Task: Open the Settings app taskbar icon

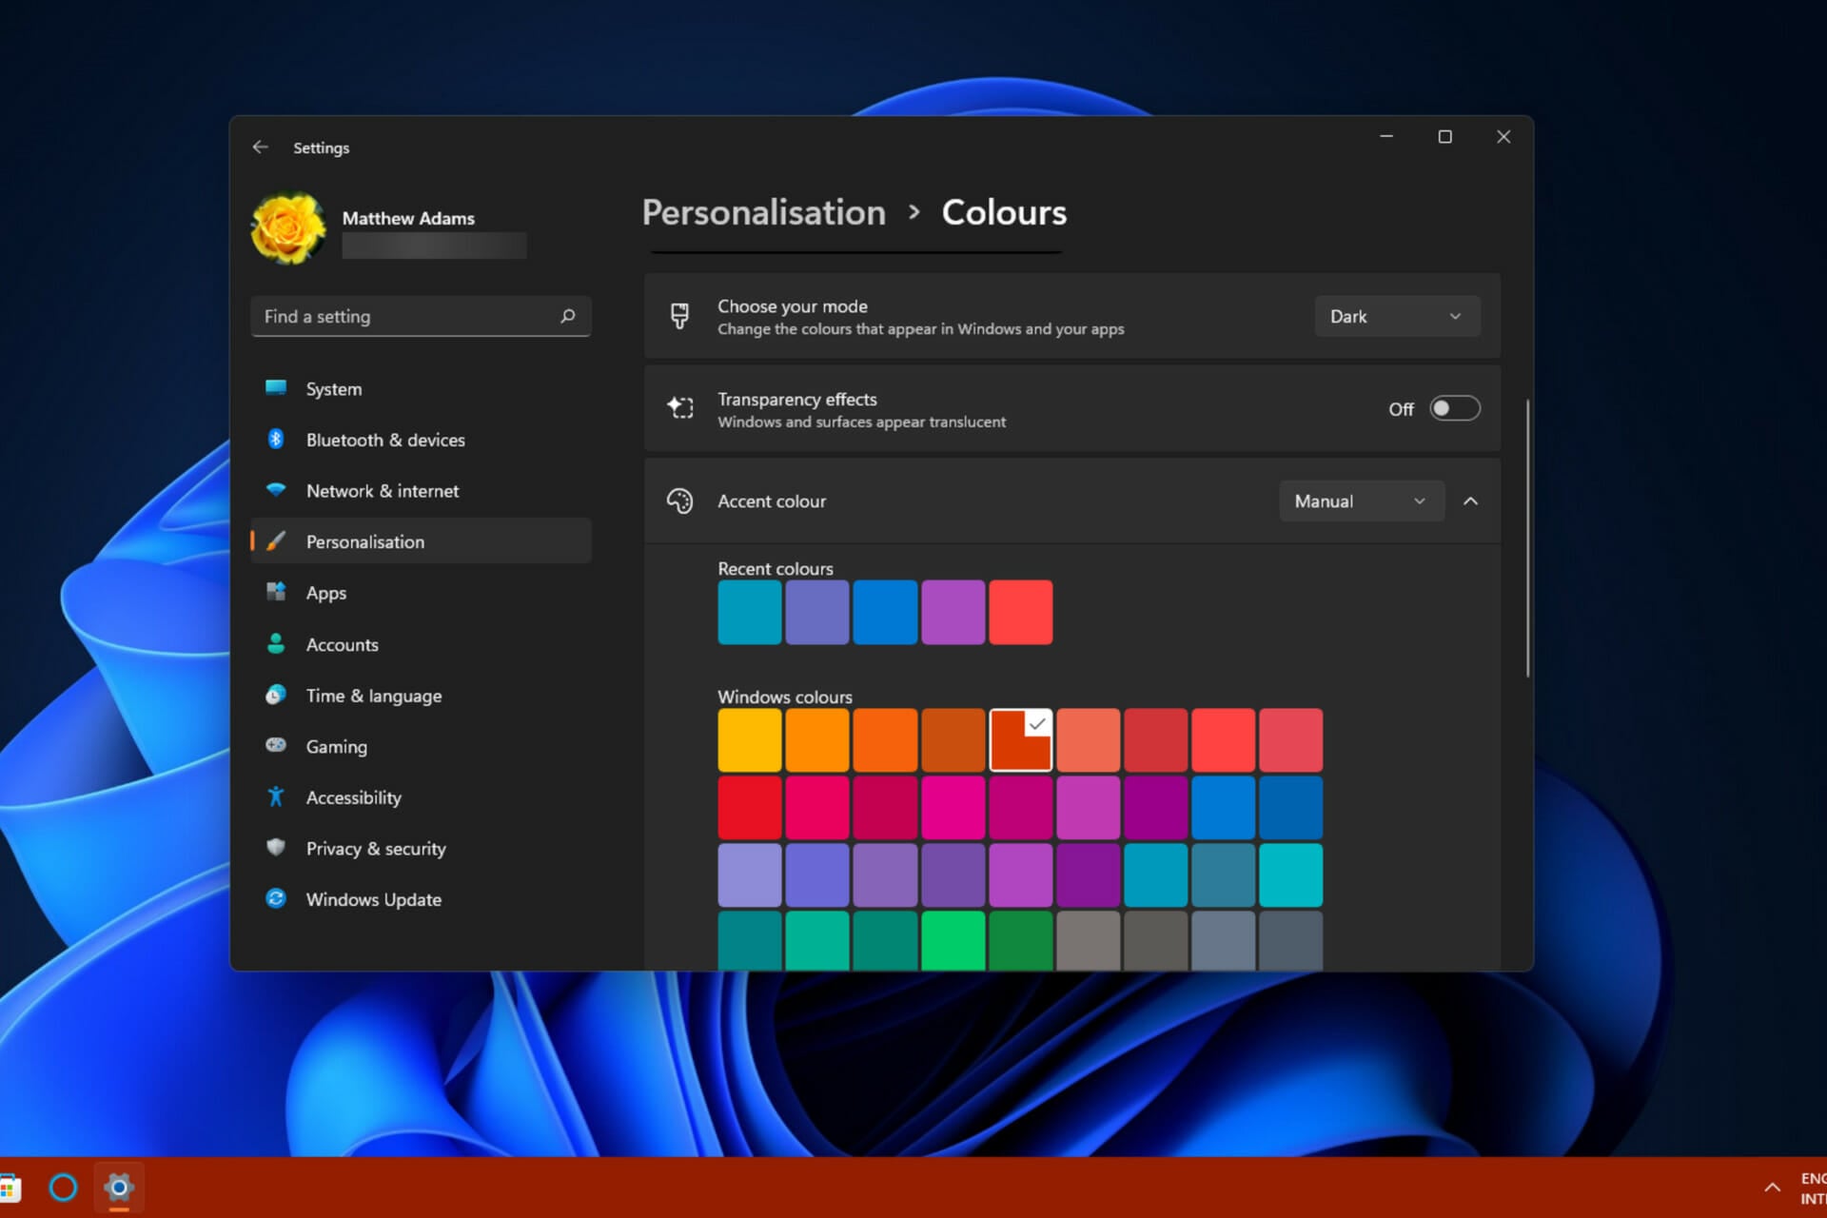Action: point(118,1189)
